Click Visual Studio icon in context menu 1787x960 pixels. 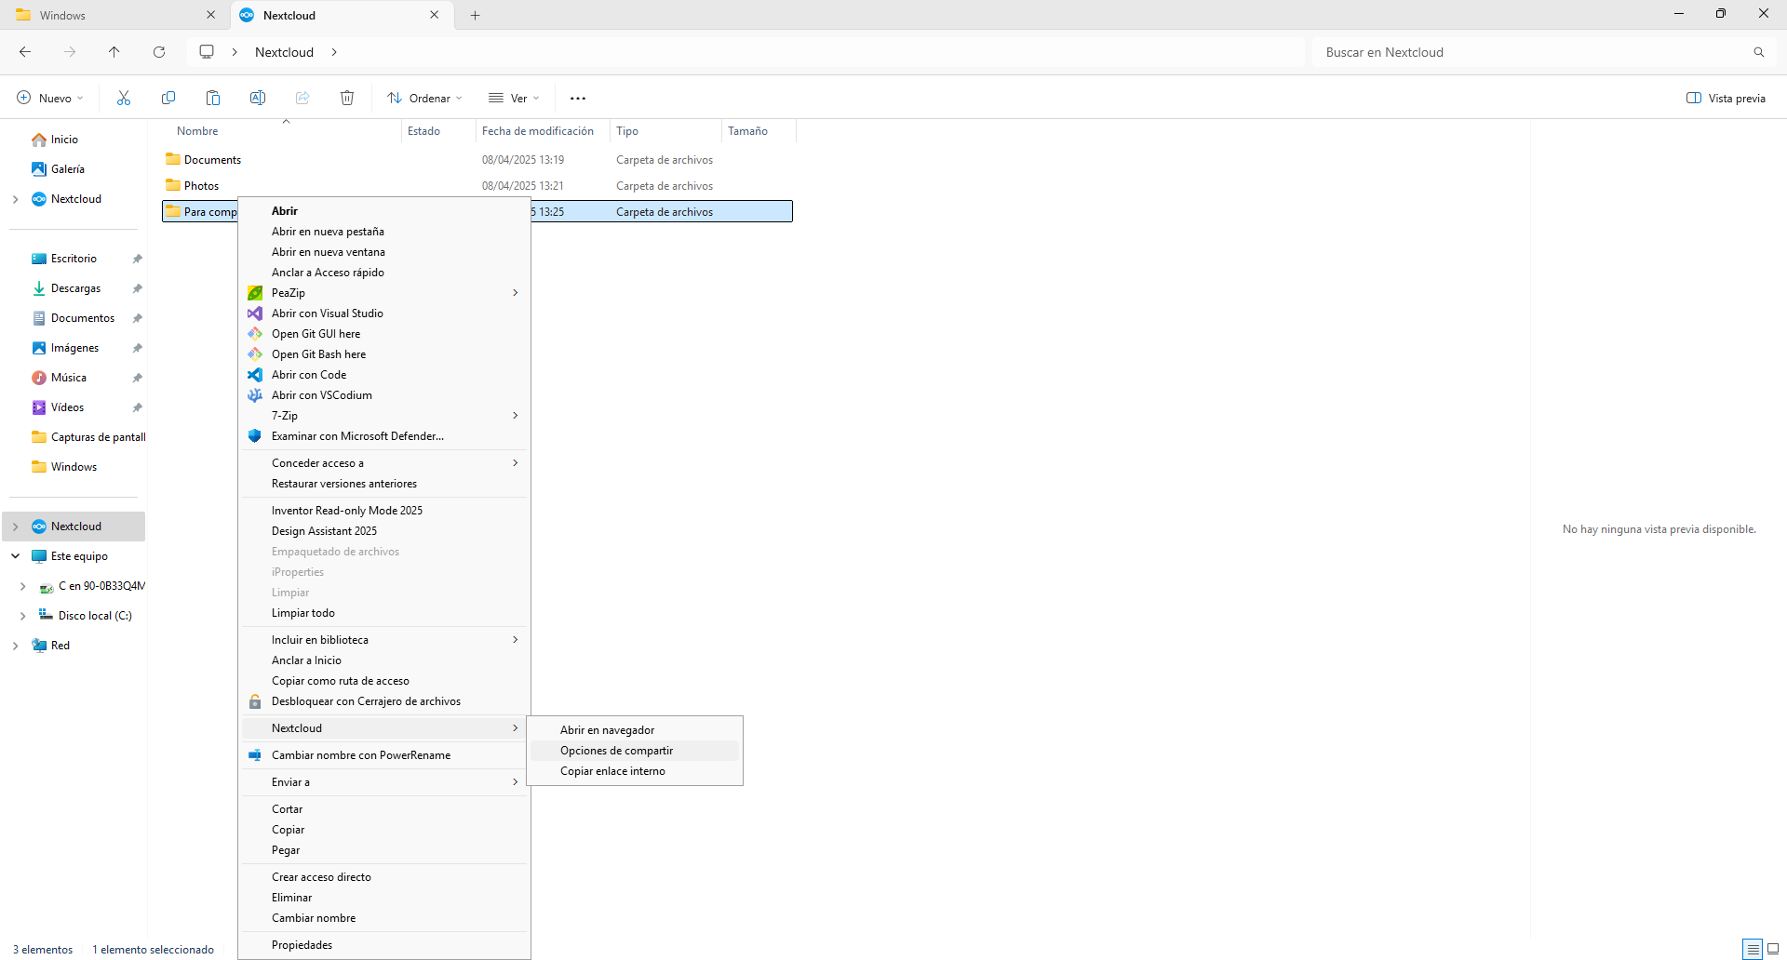pyautogui.click(x=255, y=313)
